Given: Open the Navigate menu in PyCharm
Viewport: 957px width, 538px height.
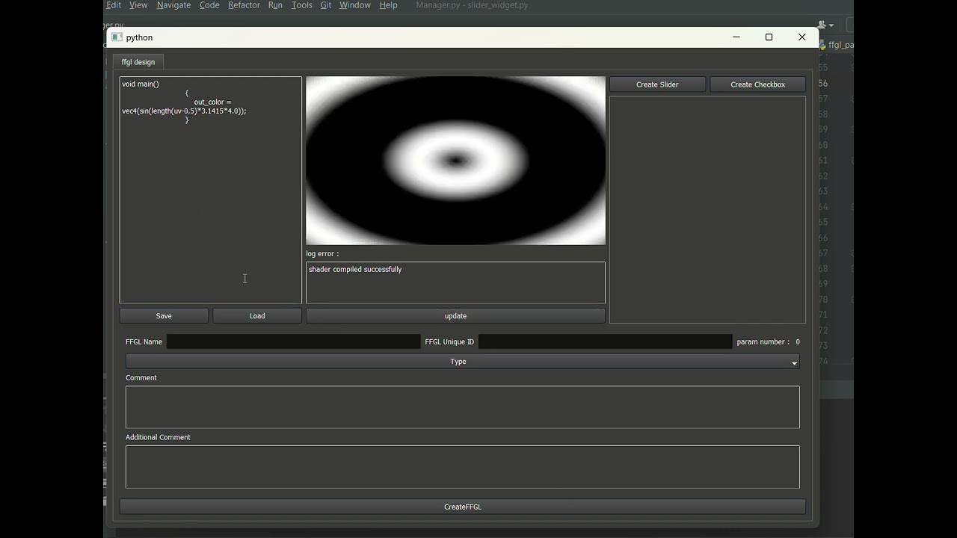Looking at the screenshot, I should click(173, 5).
